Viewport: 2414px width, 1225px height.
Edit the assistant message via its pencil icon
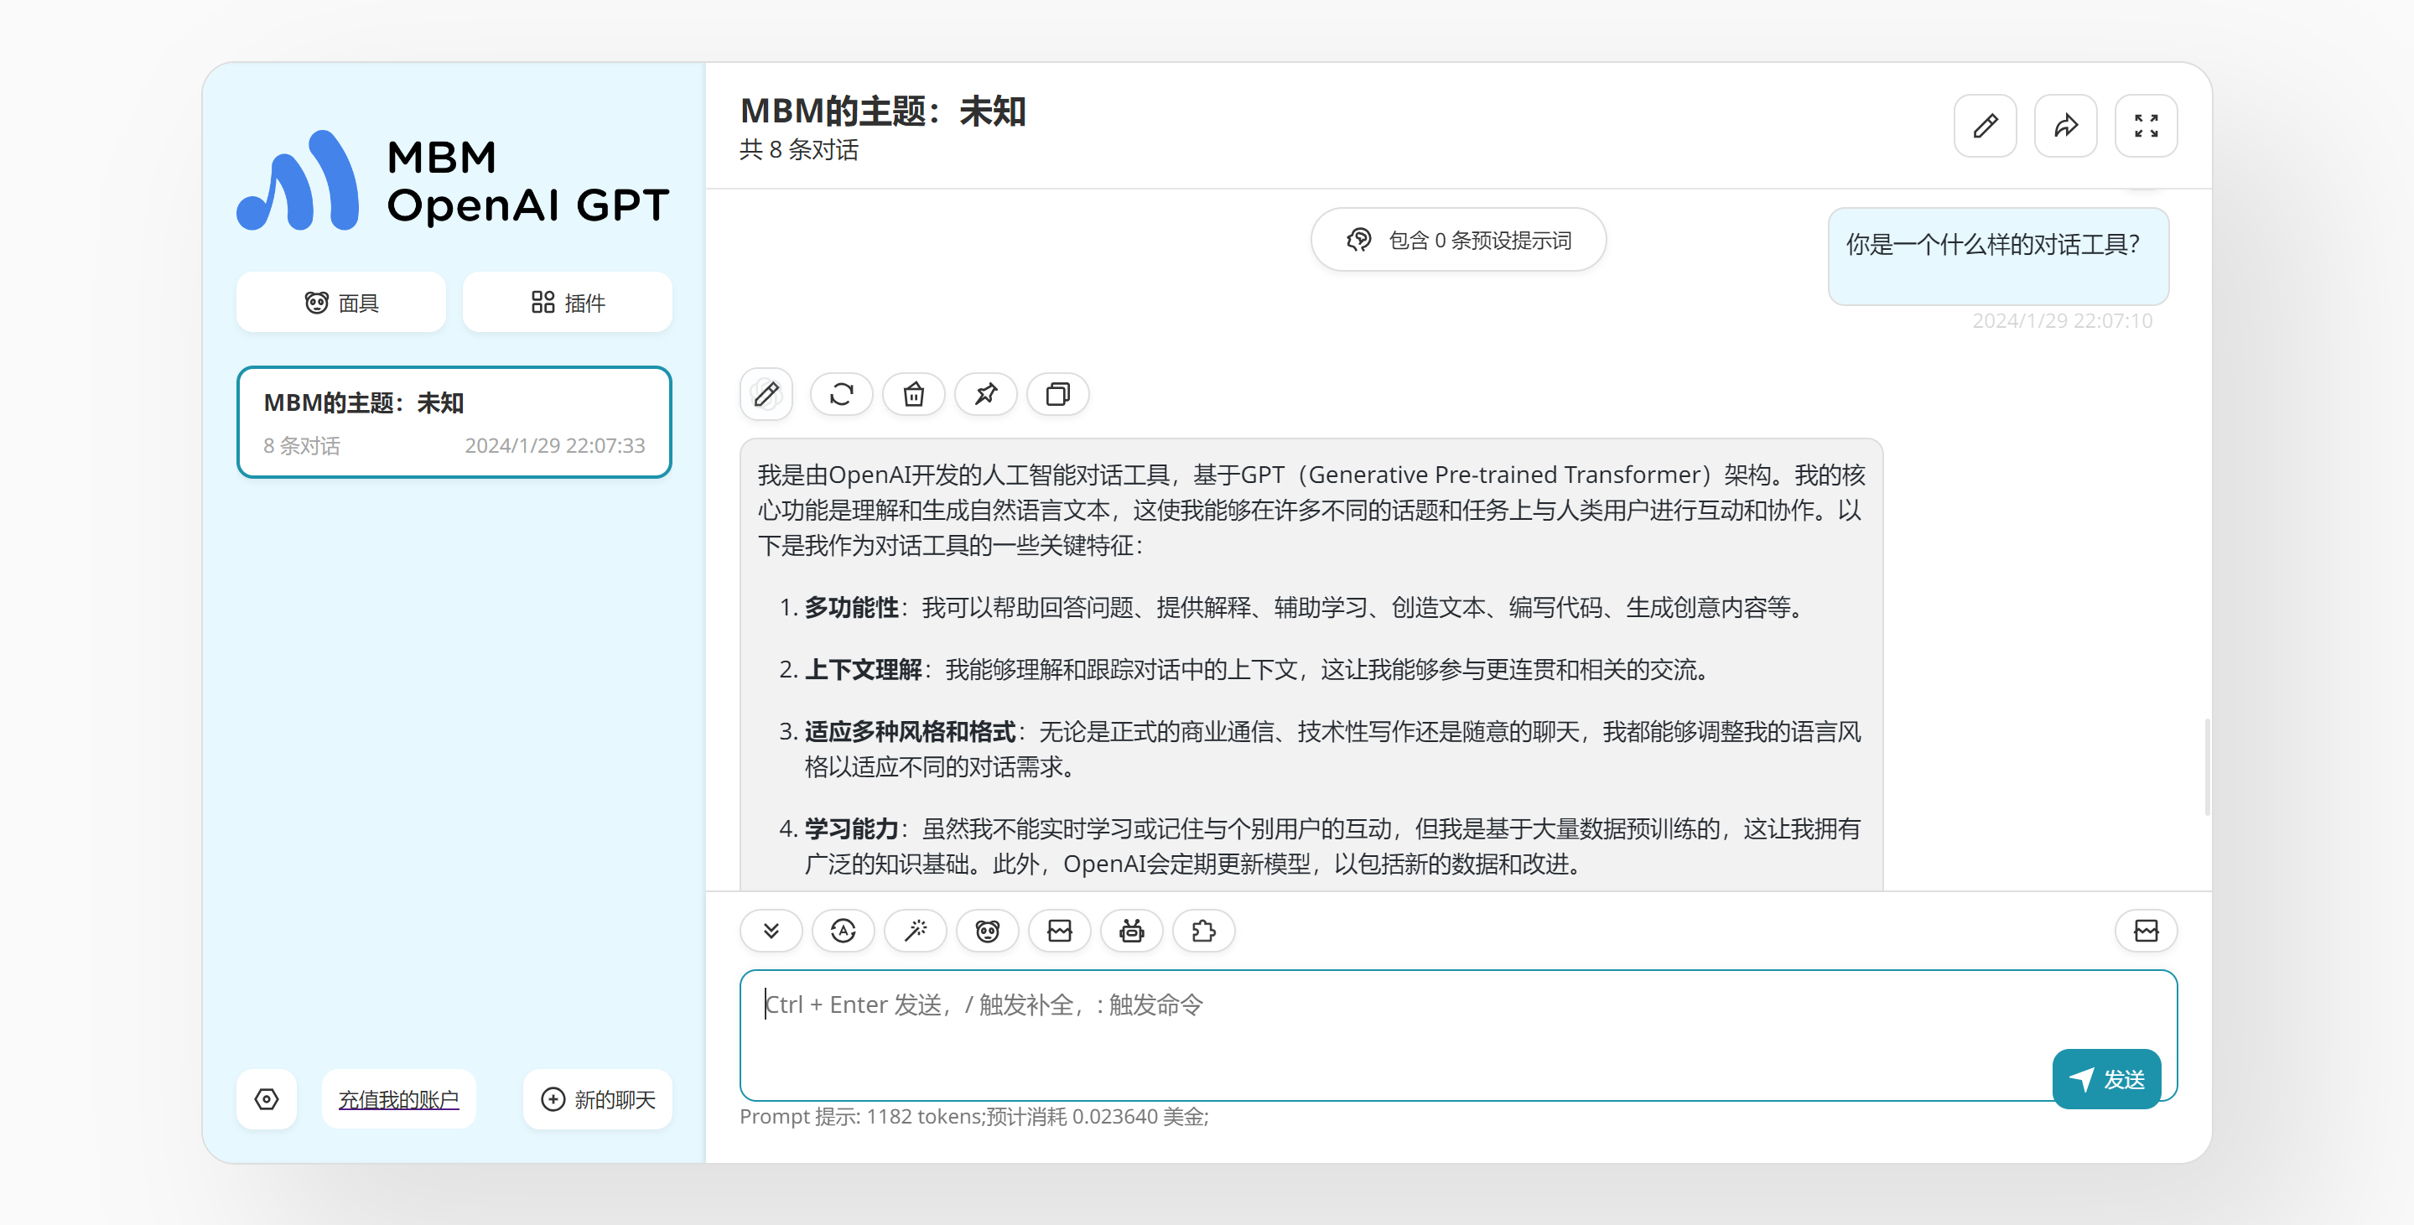[766, 393]
